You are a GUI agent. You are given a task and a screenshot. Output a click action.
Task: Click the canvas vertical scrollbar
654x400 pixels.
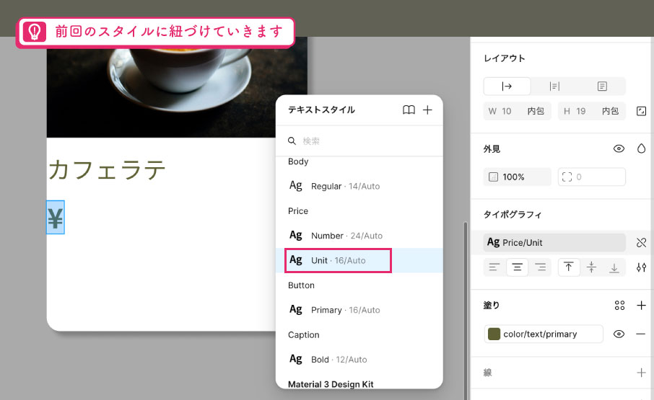tap(466, 310)
